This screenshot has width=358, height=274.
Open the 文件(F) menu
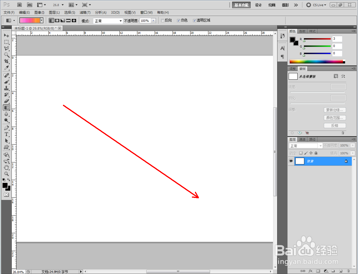(x=9, y=13)
